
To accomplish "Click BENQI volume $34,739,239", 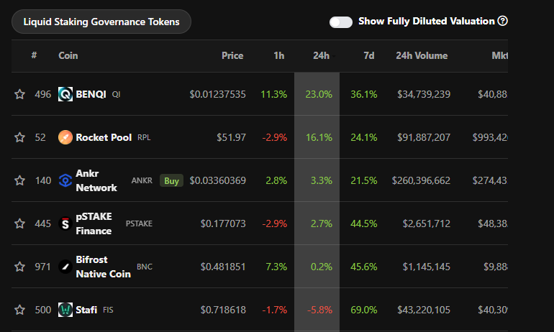I will pyautogui.click(x=424, y=94).
